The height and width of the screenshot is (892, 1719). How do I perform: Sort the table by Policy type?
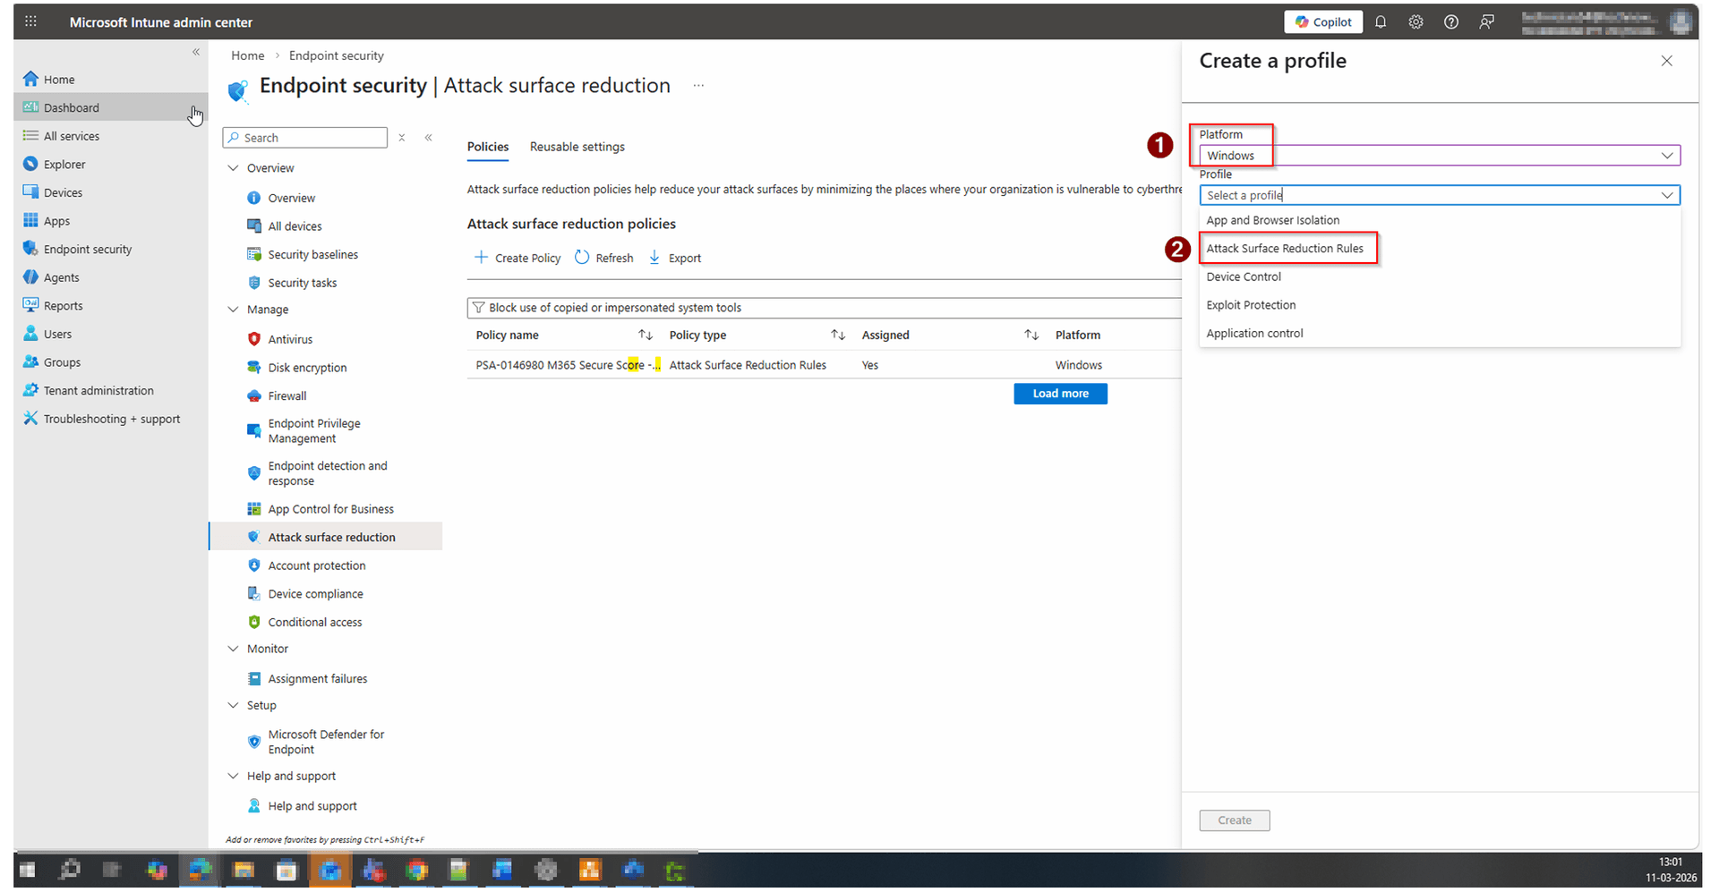[838, 335]
